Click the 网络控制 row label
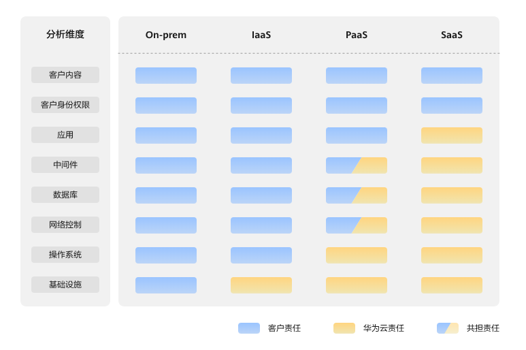The width and height of the screenshot is (526, 350). pos(65,225)
